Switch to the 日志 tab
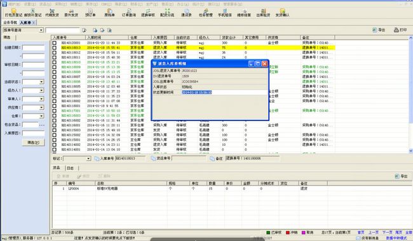 coord(70,168)
